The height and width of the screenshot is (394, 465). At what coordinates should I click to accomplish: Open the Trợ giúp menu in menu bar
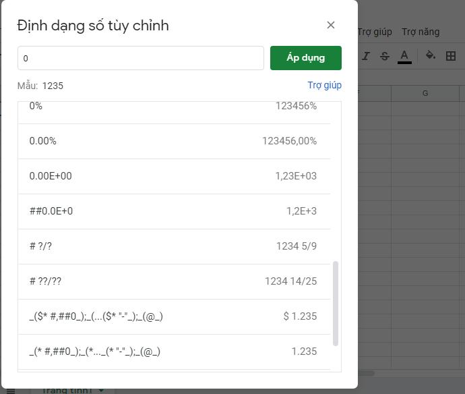[375, 32]
